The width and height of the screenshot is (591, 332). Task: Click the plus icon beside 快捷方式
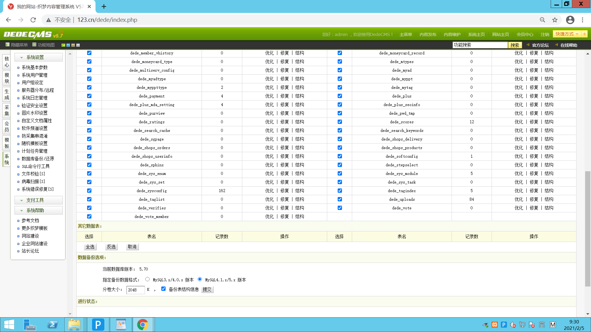[584, 34]
